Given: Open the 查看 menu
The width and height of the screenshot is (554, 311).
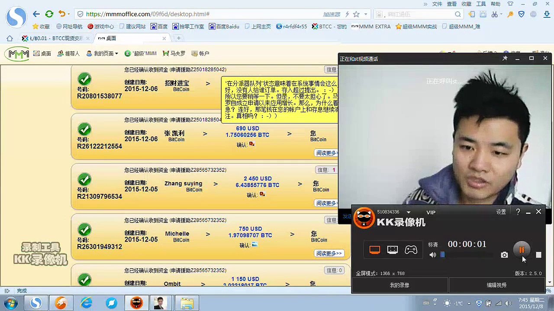Looking at the screenshot, I should (x=452, y=4).
